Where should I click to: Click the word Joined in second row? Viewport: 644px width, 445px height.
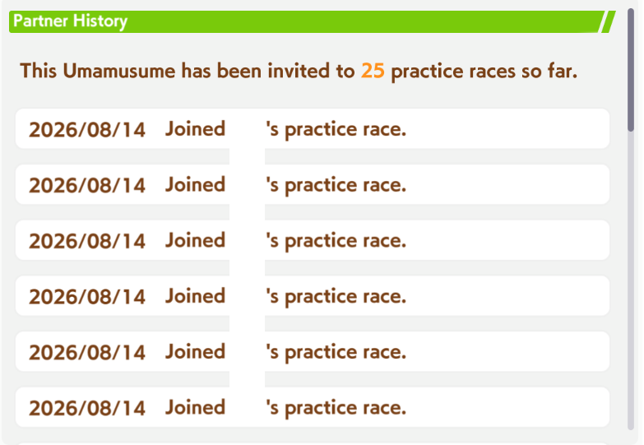tap(195, 184)
